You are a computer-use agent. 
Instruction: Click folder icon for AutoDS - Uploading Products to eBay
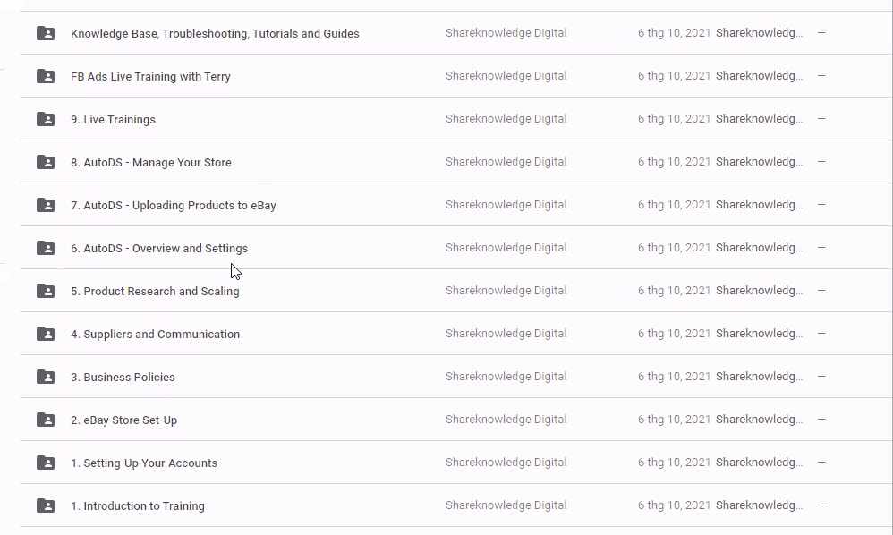(46, 205)
